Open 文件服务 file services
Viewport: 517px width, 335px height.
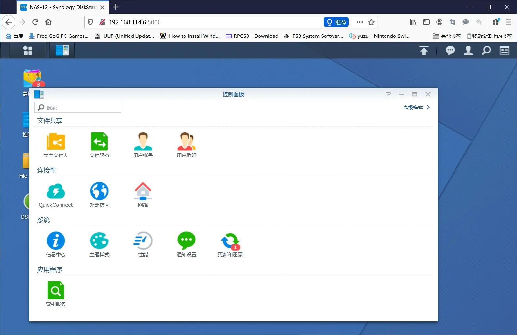tap(99, 142)
